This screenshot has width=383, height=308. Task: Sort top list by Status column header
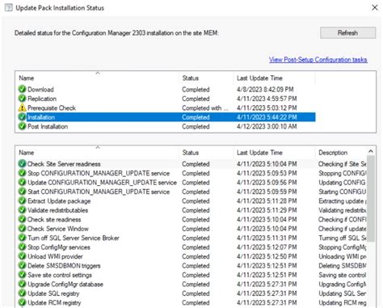coord(206,78)
